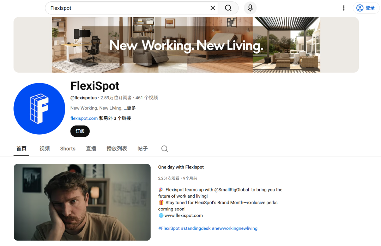Viewport: 381px width, 246px height.
Task: Play the One day with Flexispot thumbnail
Action: [82, 202]
